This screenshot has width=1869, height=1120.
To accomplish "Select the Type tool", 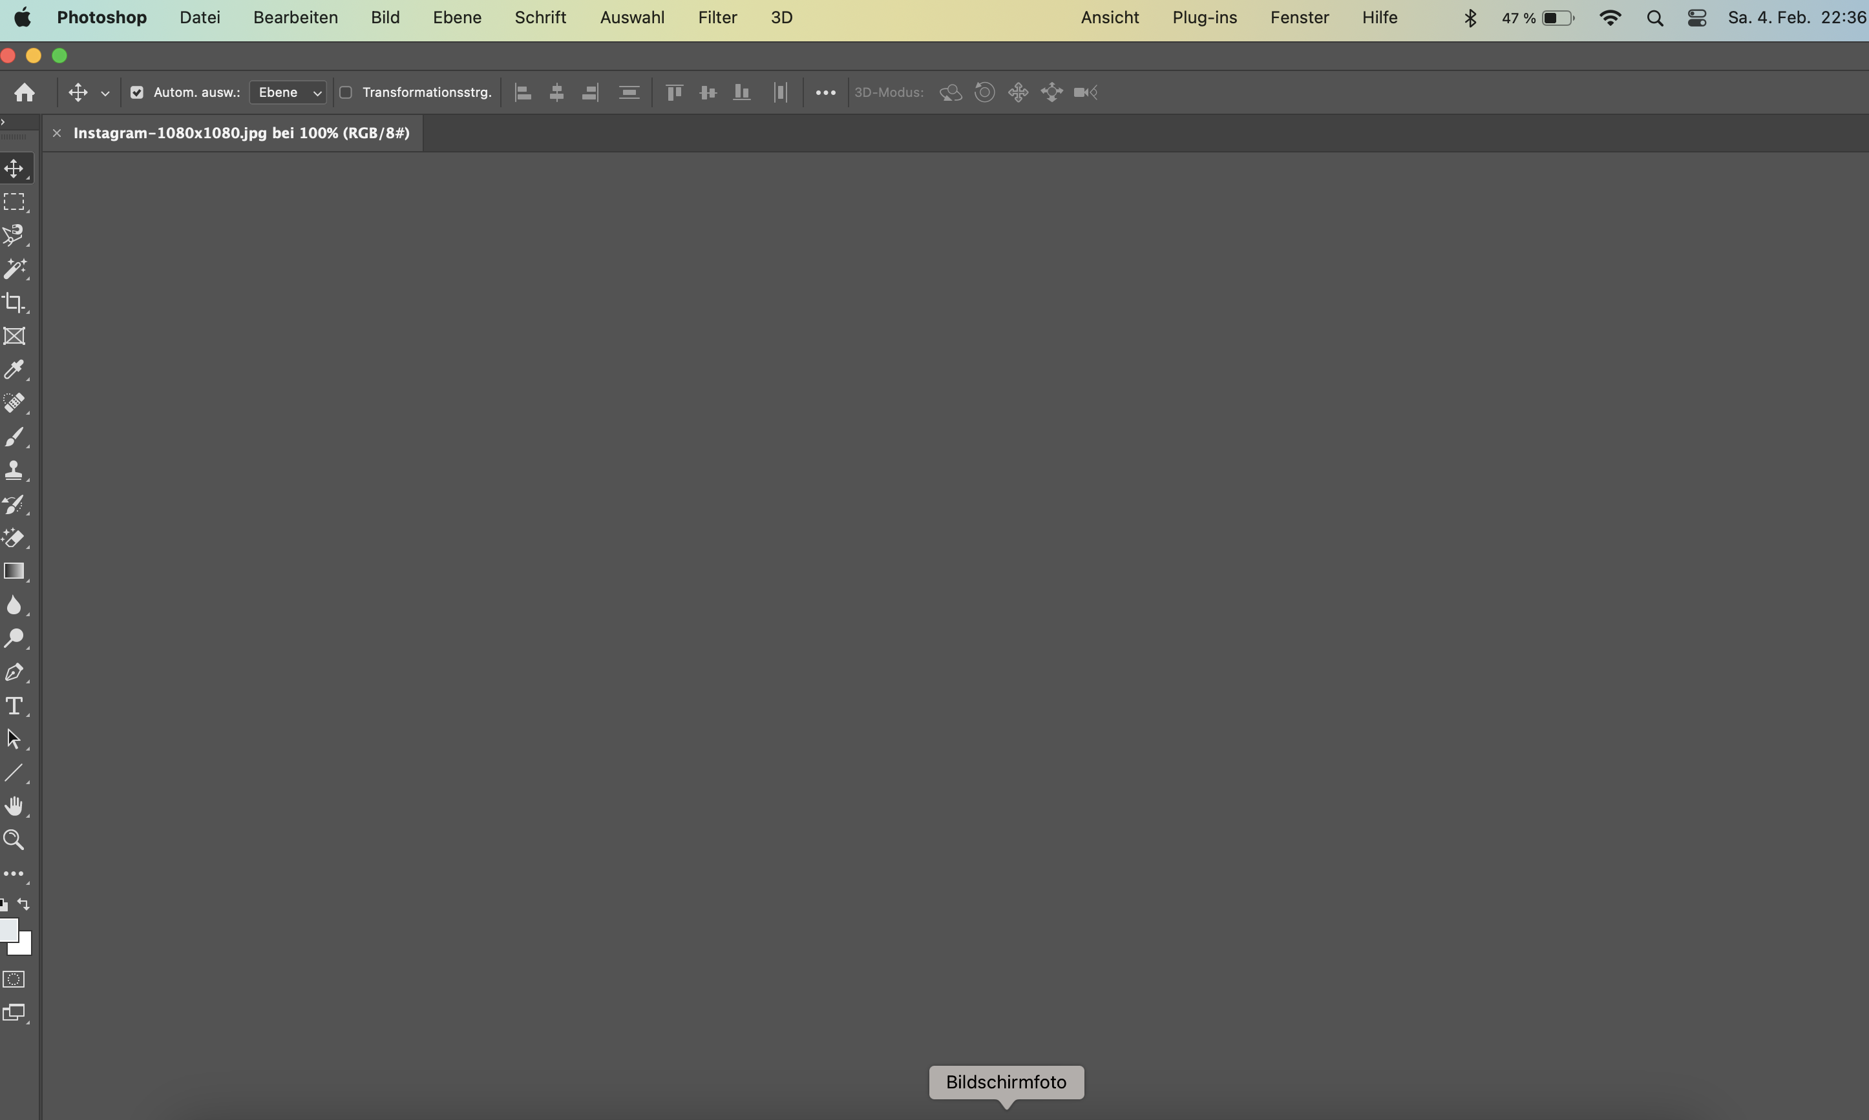I will [x=15, y=706].
